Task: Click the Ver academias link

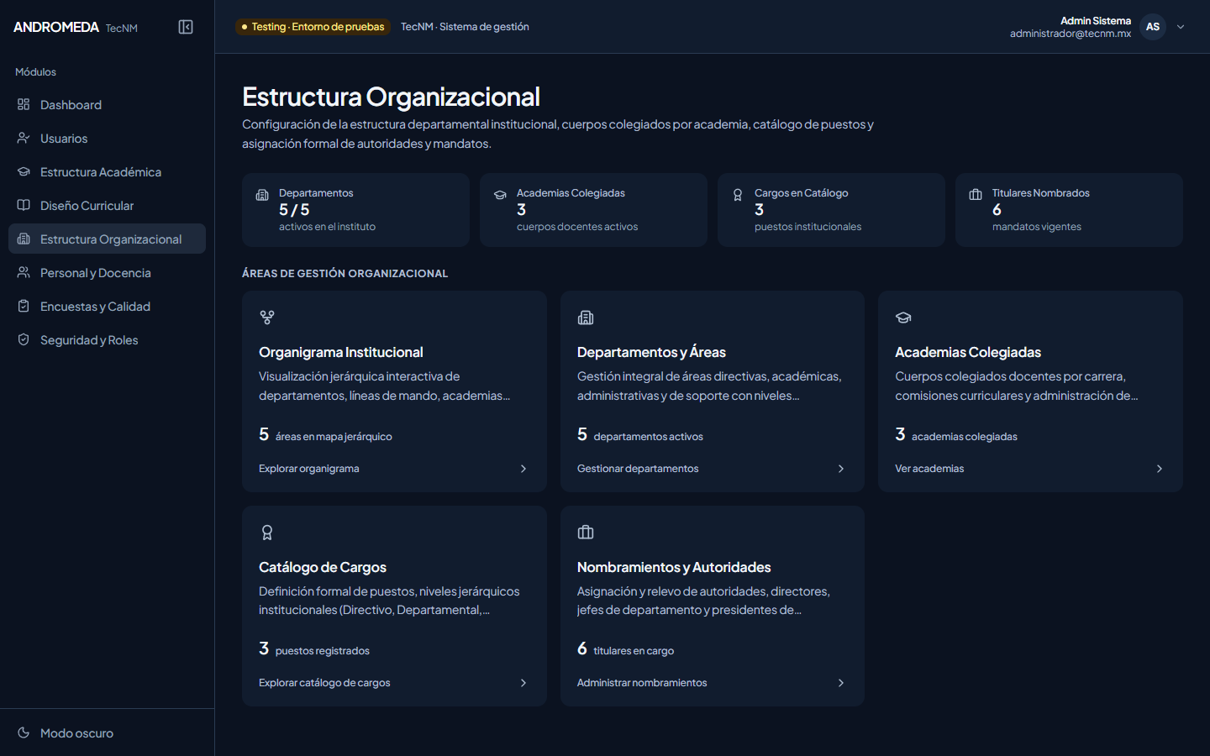Action: (929, 469)
